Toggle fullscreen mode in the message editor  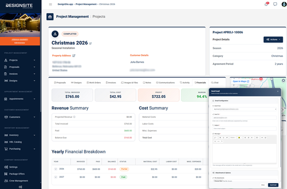(215, 141)
